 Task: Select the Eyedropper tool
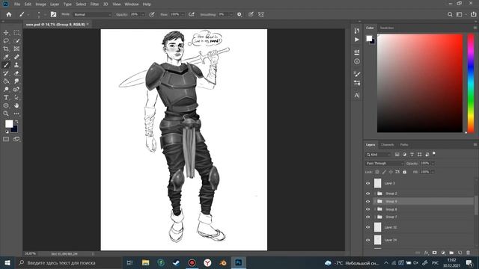6,57
